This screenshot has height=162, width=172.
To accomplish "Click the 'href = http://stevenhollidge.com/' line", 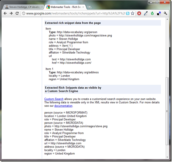I will (72, 63).
